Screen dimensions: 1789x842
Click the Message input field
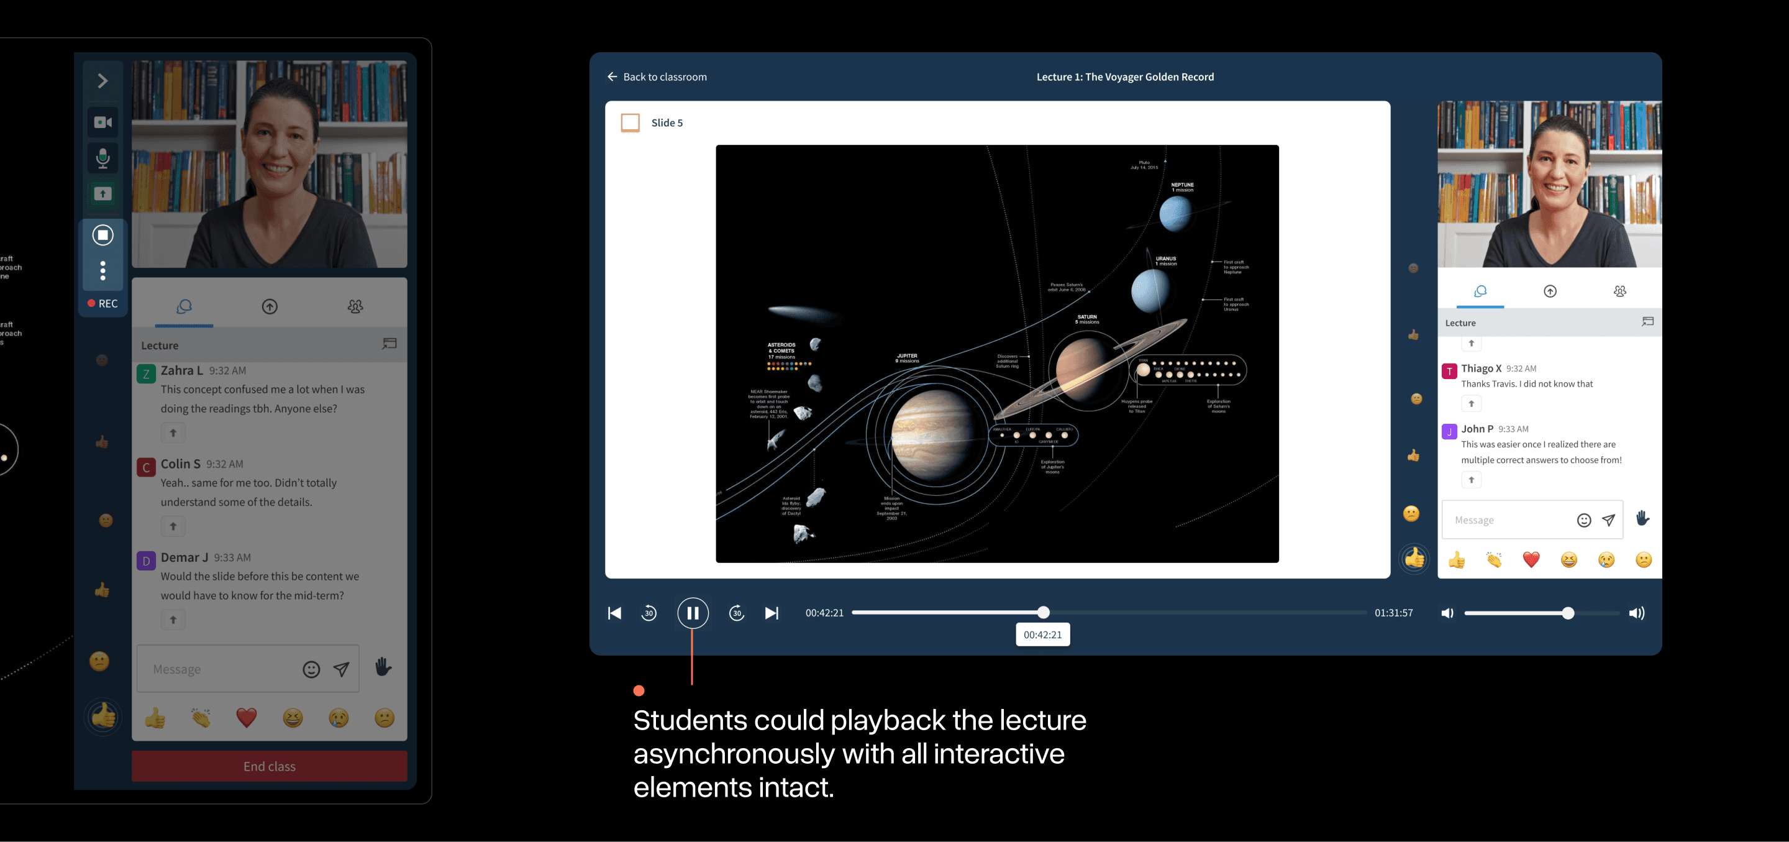[222, 669]
